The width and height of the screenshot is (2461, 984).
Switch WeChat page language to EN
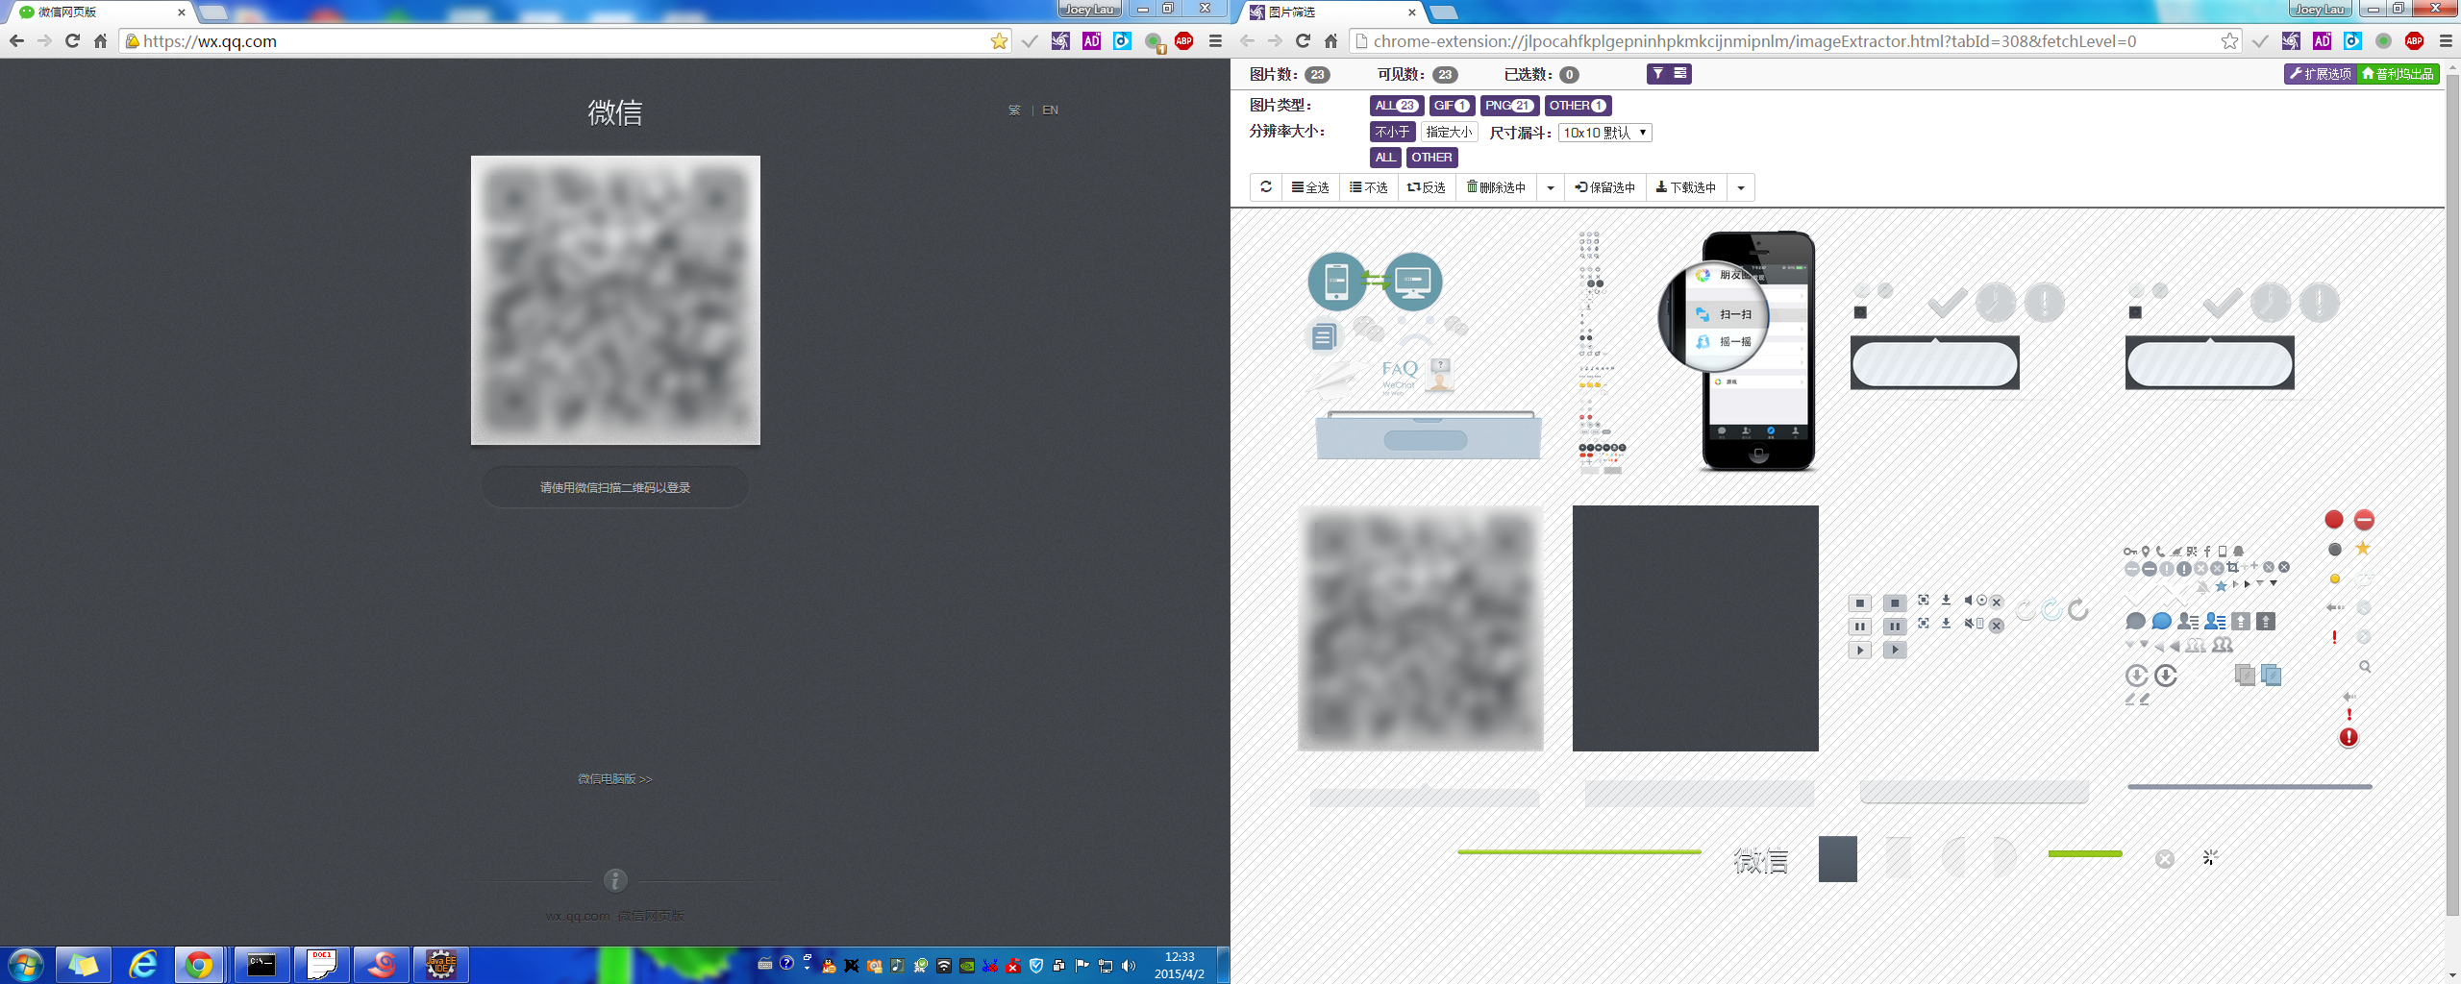1050,111
